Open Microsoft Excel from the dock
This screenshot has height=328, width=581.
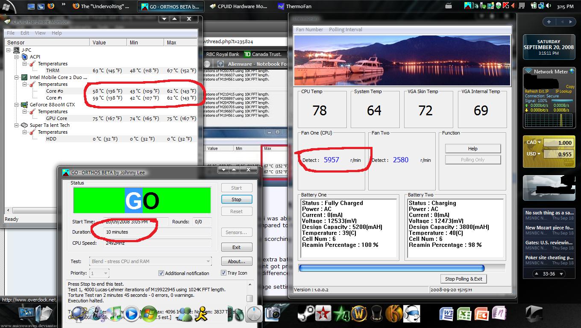point(464,314)
